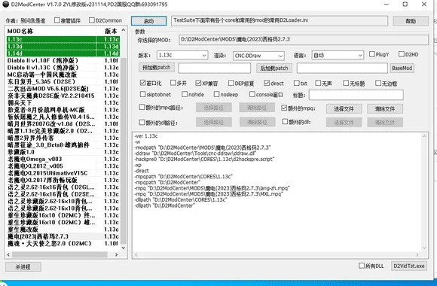This screenshot has width=437, height=286.
Task: Select 老魔电Omega_v003 mod row
Action: (63, 159)
